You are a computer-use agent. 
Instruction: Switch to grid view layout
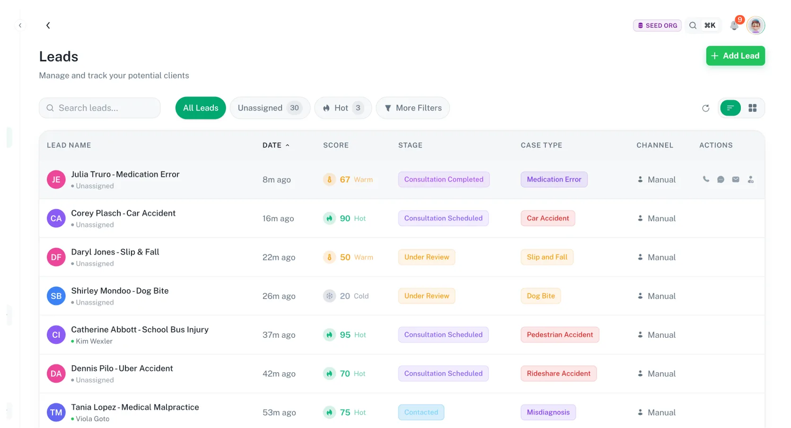pyautogui.click(x=752, y=108)
